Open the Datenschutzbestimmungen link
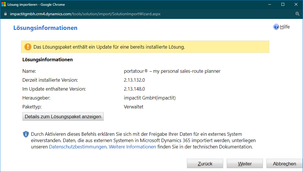This screenshot has height=172, width=303. 78,147
